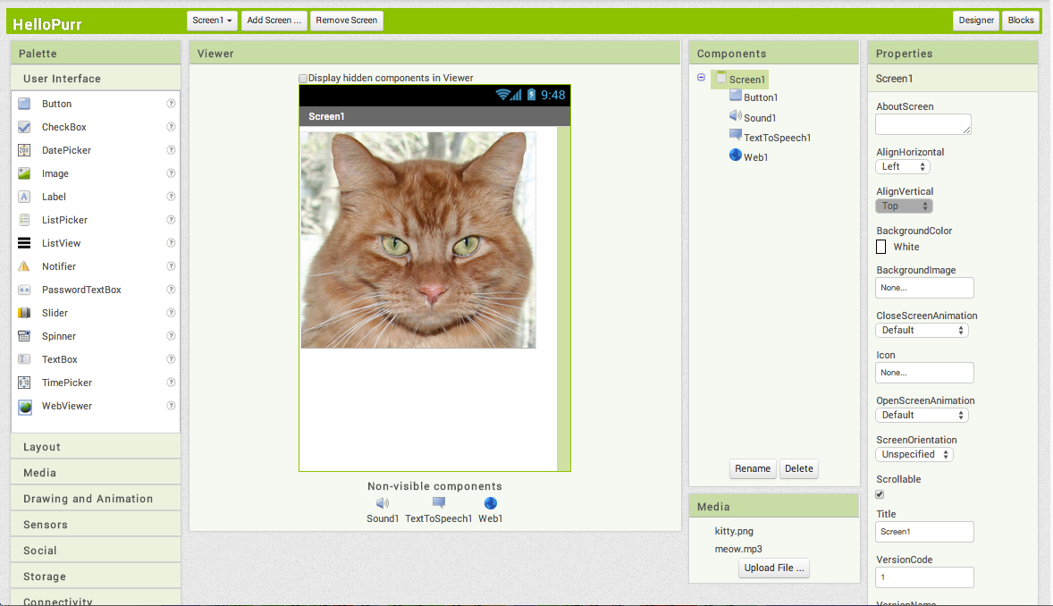Screen dimensions: 1053x606
Task: Select kitty.png in Media list
Action: (x=734, y=531)
